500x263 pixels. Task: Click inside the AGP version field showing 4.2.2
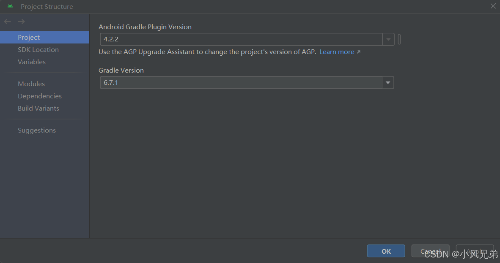241,39
